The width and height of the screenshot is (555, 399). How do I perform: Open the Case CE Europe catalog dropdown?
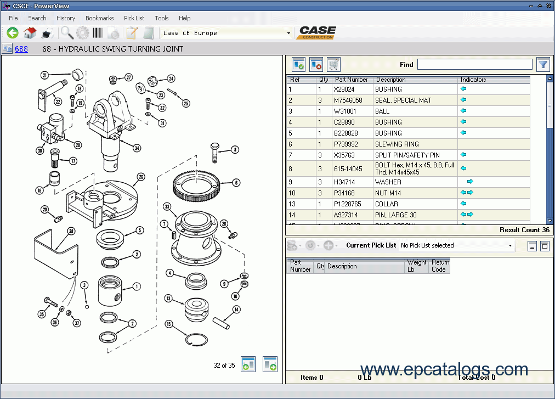pyautogui.click(x=289, y=33)
